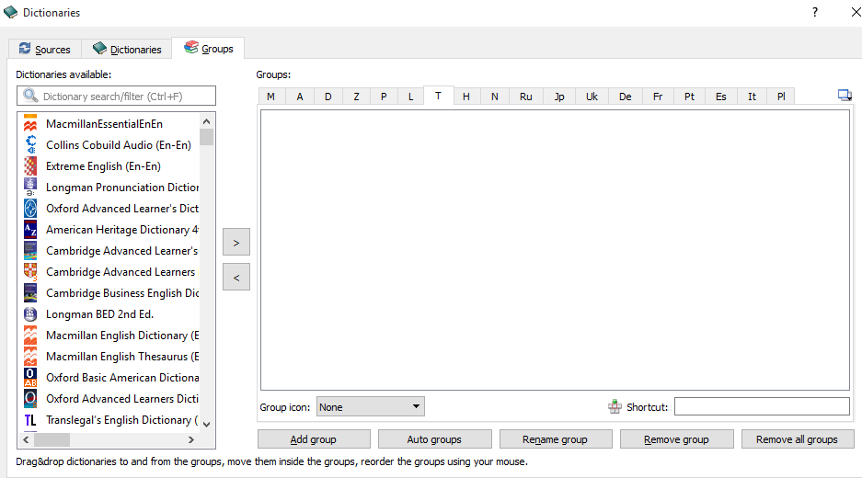This screenshot has width=862, height=478.
Task: Open the Es group tab
Action: [721, 97]
